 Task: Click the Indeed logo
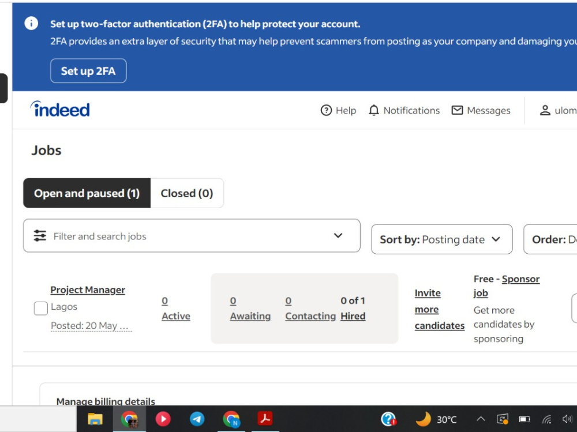coord(60,109)
